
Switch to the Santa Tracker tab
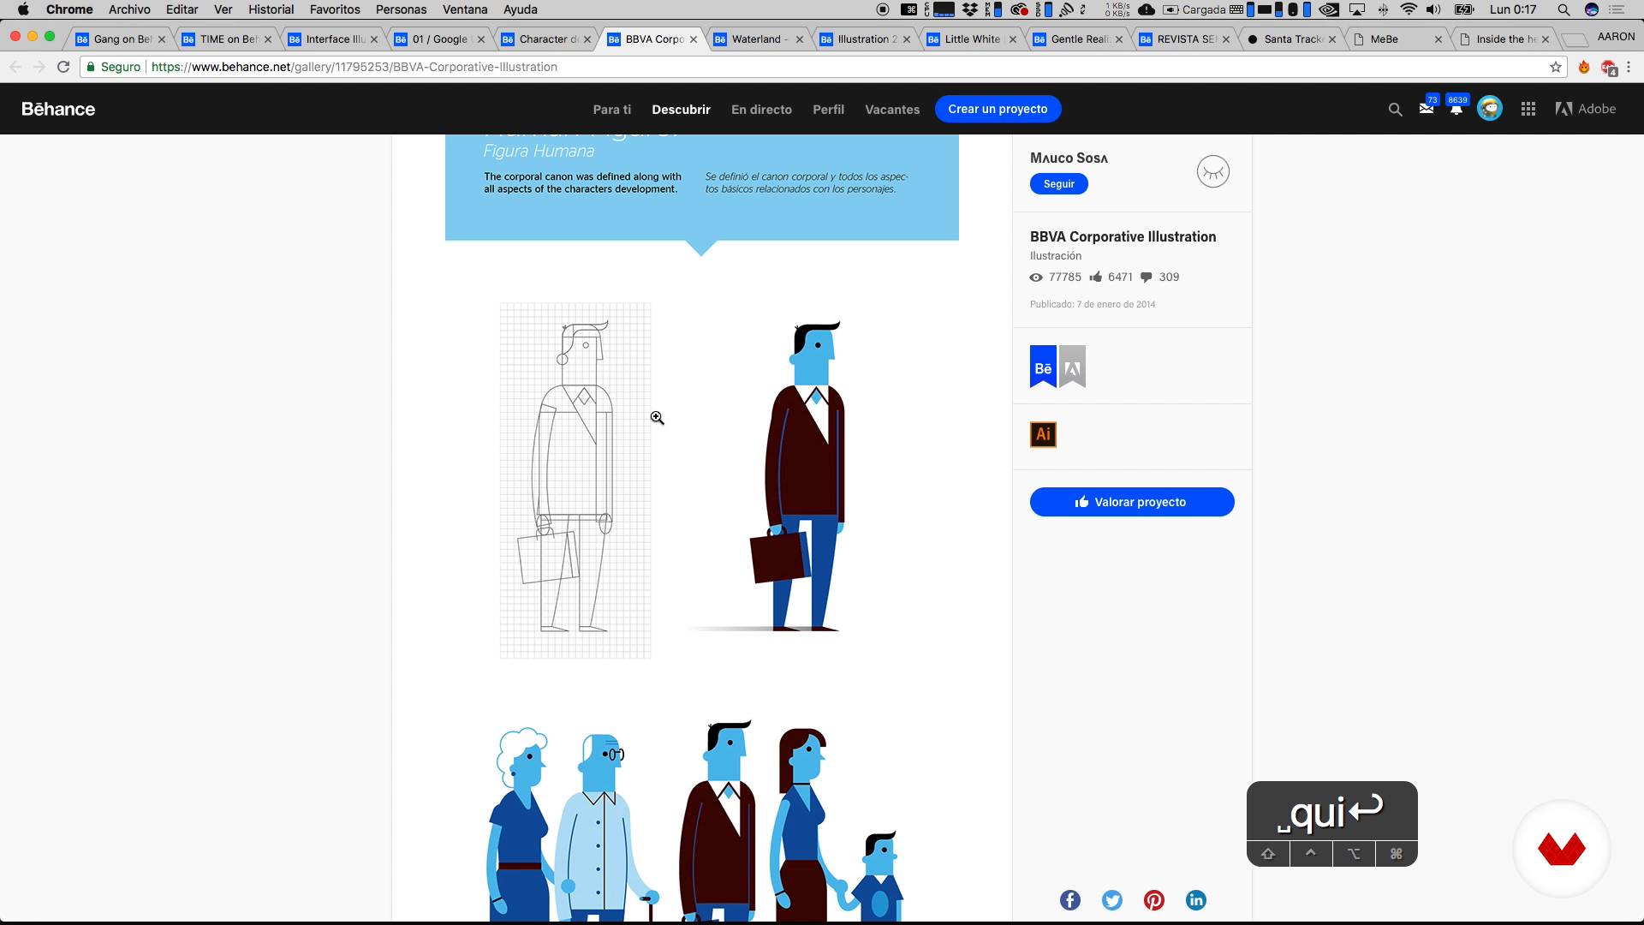point(1291,39)
